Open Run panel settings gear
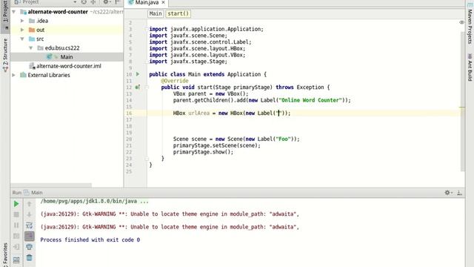Screen dimensions: 474x267 [x=448, y=193]
